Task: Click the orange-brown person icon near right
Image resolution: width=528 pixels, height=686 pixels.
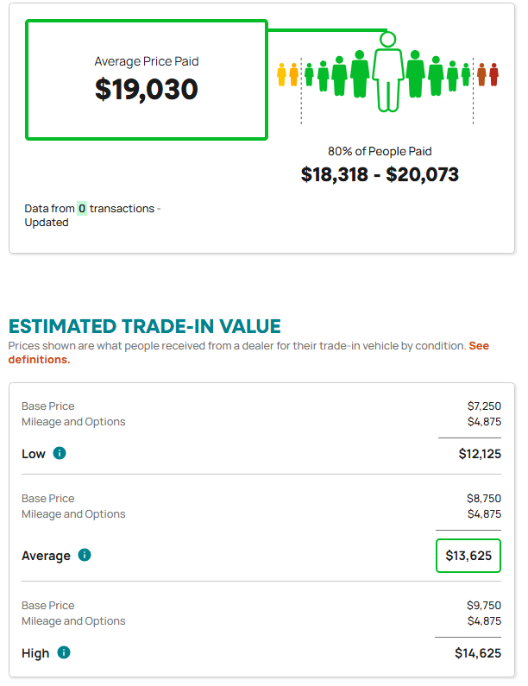Action: (481, 75)
